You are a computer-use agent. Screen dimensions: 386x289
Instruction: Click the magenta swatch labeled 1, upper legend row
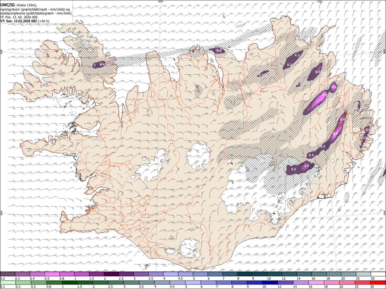tap(82, 274)
